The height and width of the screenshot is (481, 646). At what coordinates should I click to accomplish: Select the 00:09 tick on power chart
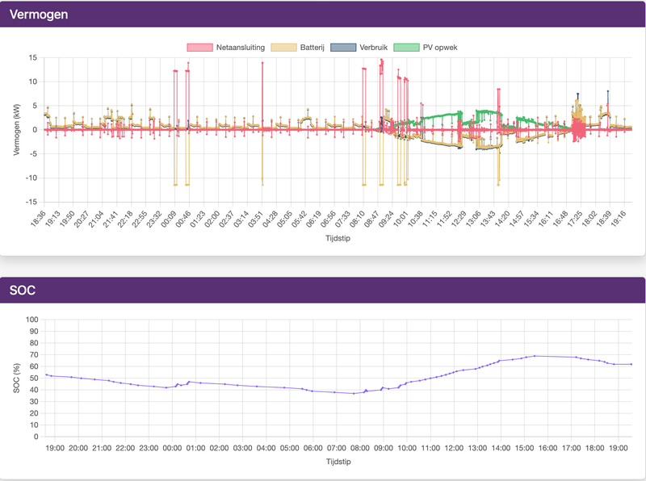(x=168, y=218)
